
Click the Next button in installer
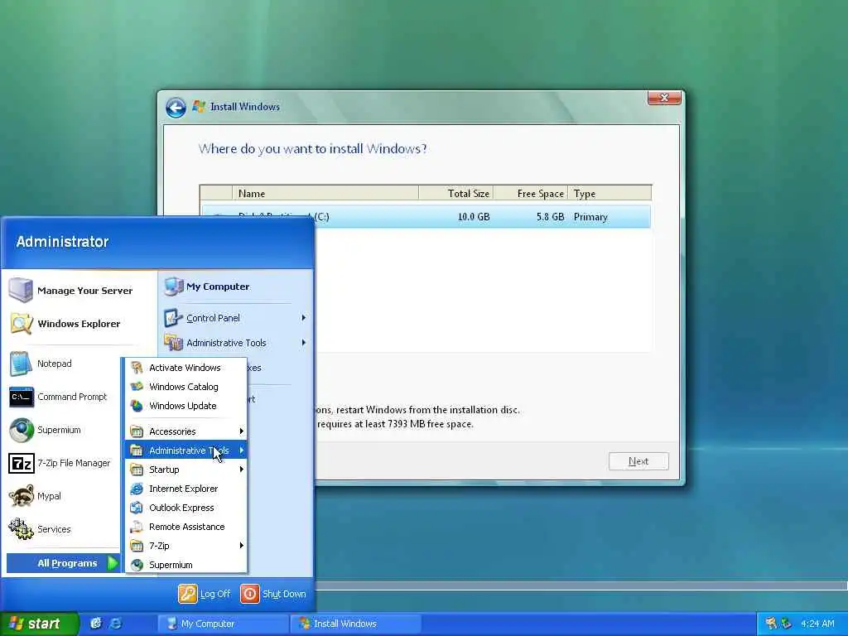pos(638,461)
